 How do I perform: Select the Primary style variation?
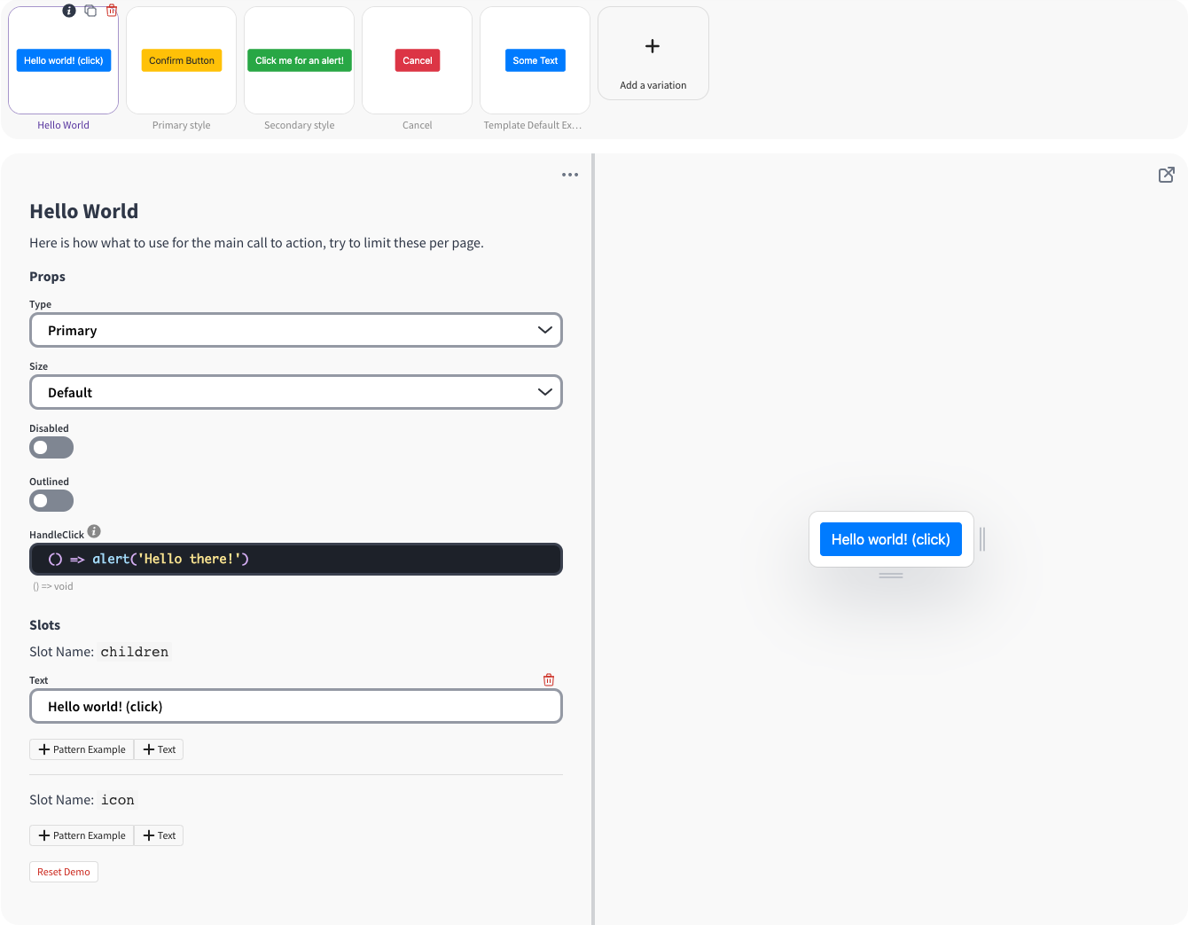[x=182, y=60]
